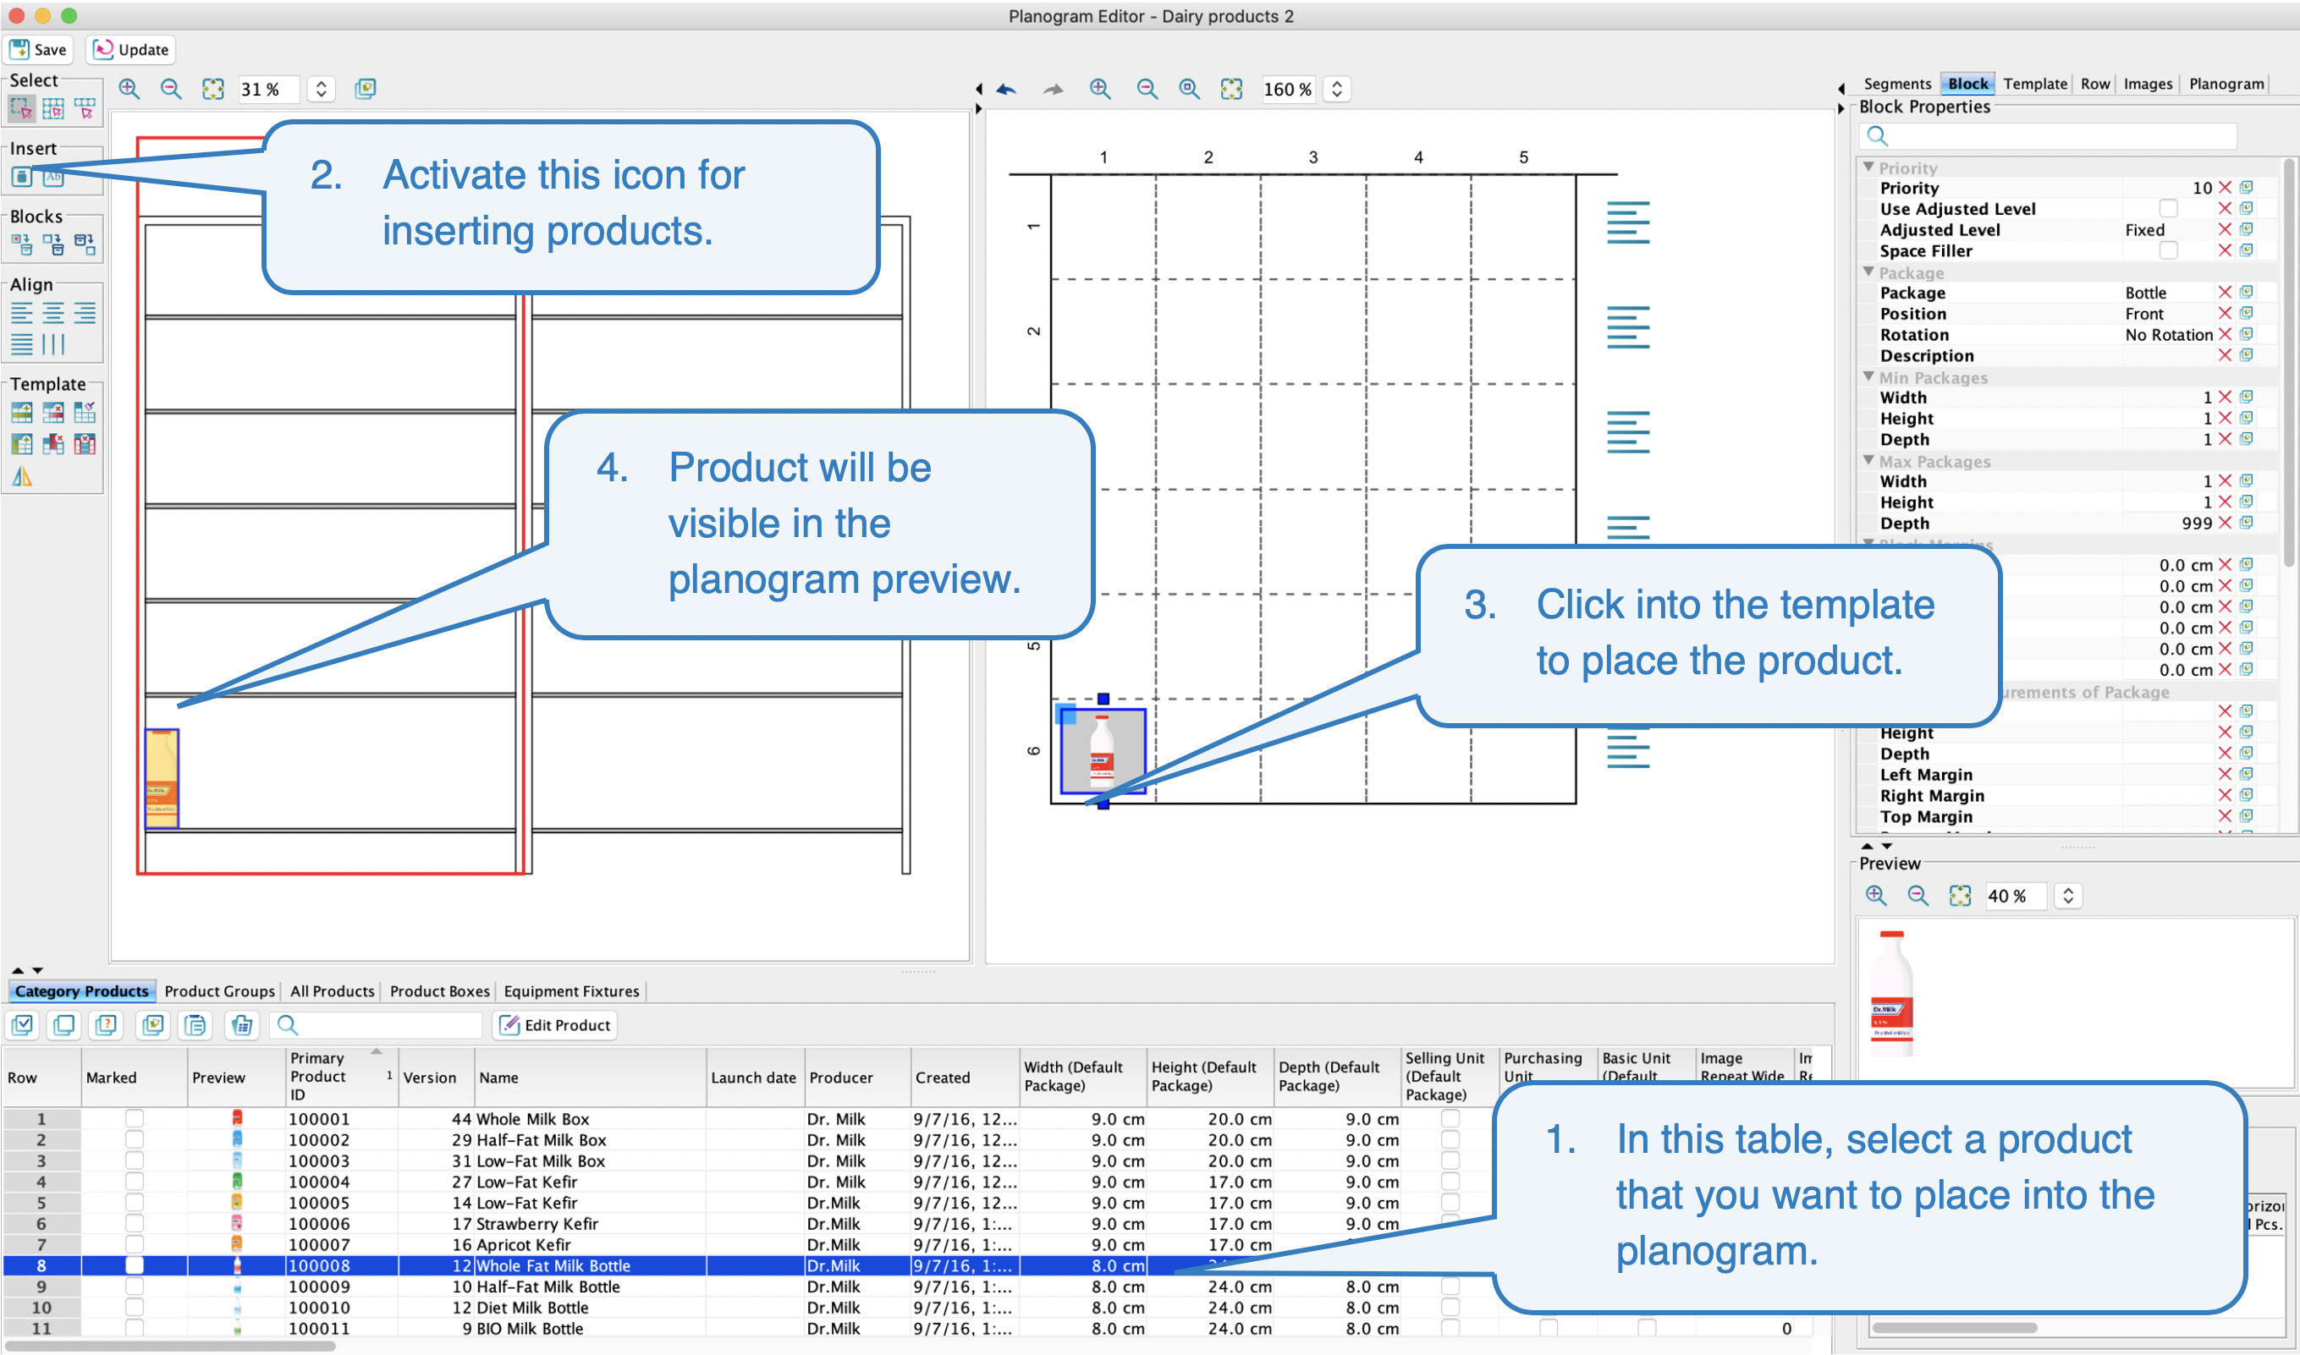Viewport: 2300px width, 1355px height.
Task: Click the clean template brush icon
Action: tap(84, 413)
